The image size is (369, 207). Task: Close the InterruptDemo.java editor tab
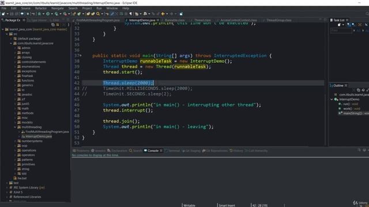[158, 20]
